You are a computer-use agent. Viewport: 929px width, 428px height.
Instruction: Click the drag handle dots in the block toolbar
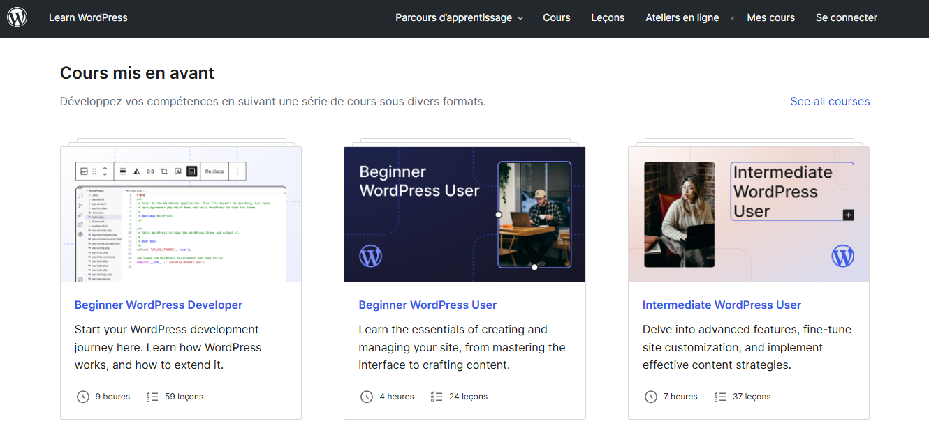[x=94, y=171]
